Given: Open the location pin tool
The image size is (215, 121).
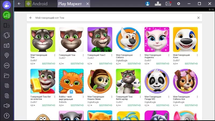Looking at the screenshot, I should (x=6, y=55).
